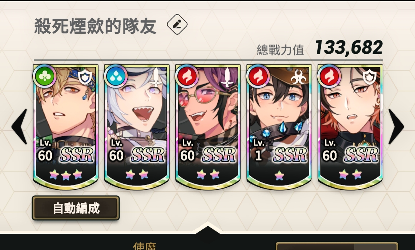415x250 pixels.
Task: Click shield role icon on blonde character
Action: pyautogui.click(x=85, y=77)
